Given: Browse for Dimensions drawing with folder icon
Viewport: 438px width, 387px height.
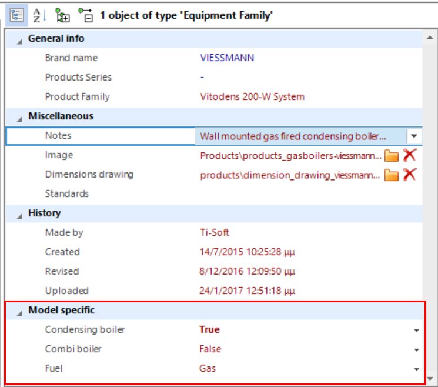Looking at the screenshot, I should (x=392, y=175).
